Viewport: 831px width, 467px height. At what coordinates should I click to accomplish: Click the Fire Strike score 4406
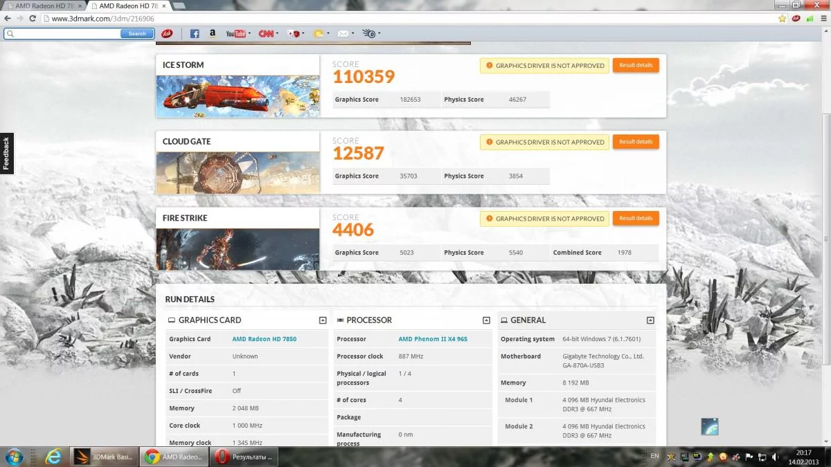[x=353, y=230]
